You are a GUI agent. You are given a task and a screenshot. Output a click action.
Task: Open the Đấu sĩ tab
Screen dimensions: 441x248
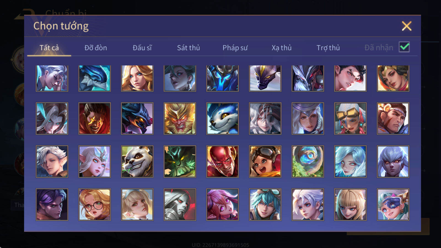tap(142, 48)
